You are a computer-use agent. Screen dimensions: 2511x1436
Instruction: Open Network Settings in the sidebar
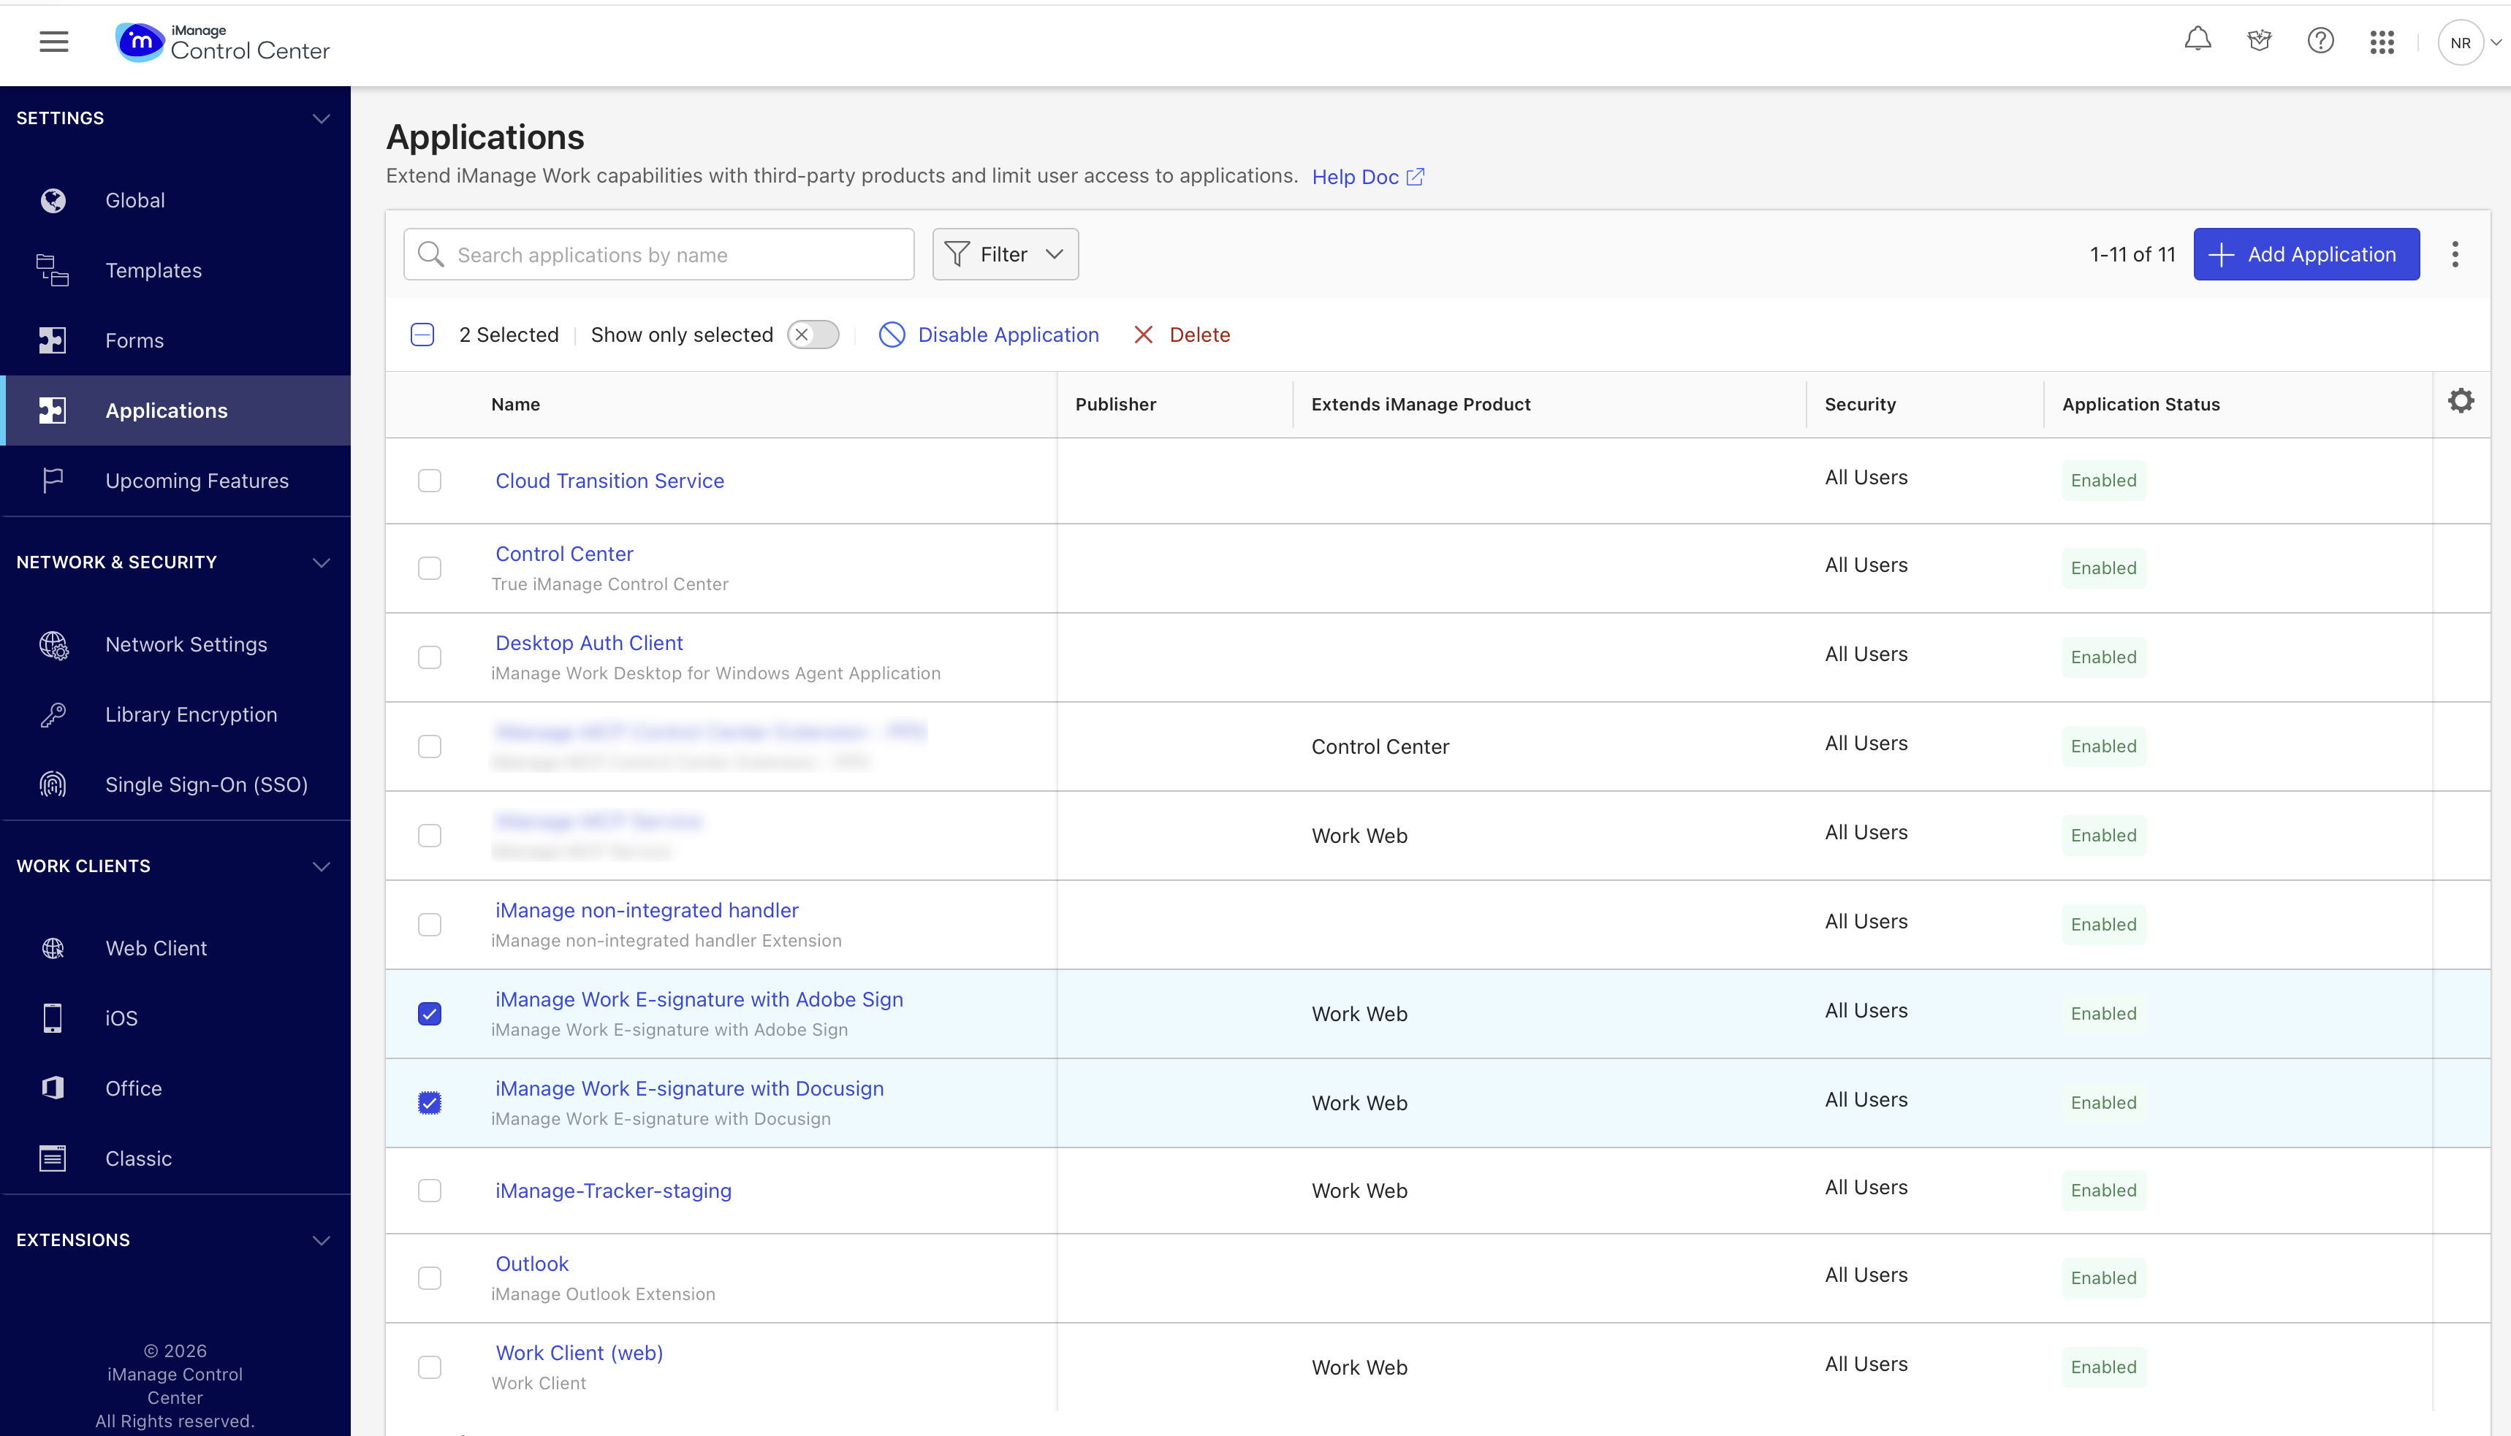coord(175,645)
